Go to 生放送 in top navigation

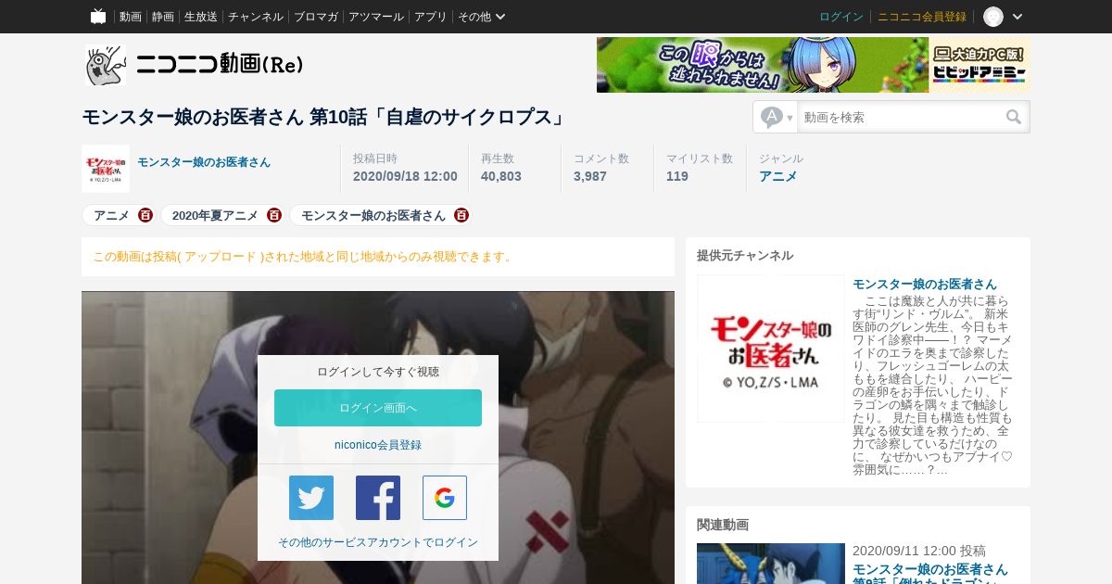(x=201, y=17)
